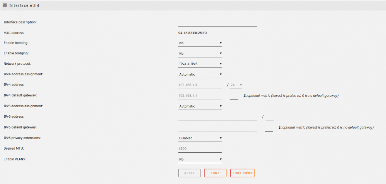Click the IPv4 optional metric hint text

tap(293, 96)
